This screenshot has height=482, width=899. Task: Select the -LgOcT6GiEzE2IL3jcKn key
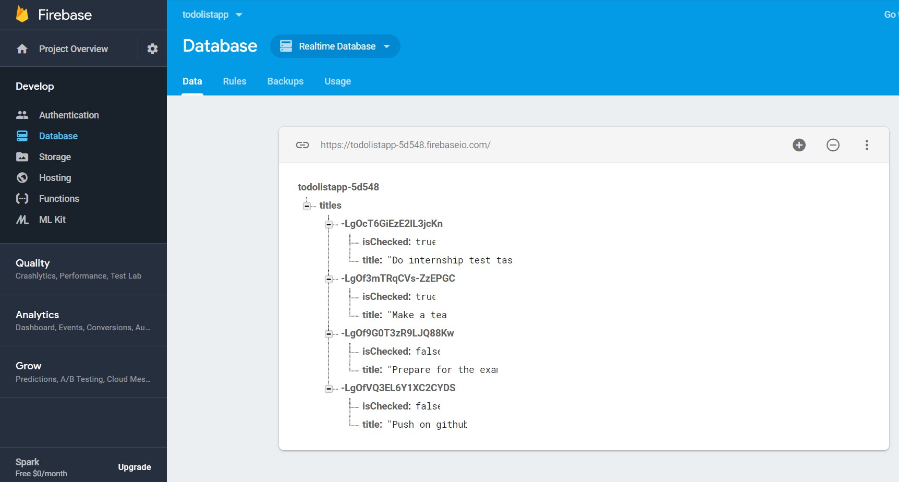(392, 223)
